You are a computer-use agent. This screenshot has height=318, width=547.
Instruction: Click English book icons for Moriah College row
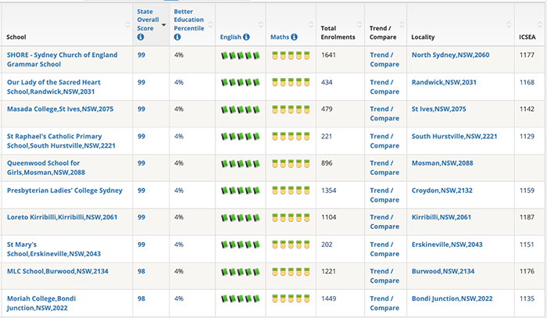pyautogui.click(x=241, y=298)
